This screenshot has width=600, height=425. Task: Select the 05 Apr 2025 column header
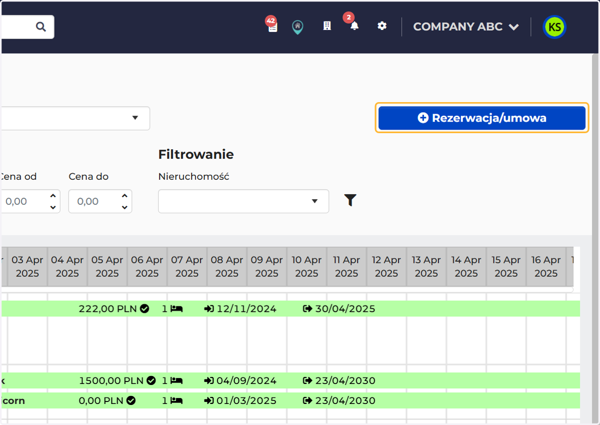(x=107, y=267)
